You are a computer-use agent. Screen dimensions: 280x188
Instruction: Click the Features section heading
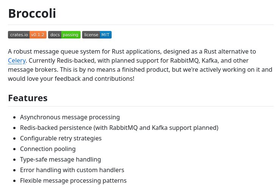pos(28,98)
